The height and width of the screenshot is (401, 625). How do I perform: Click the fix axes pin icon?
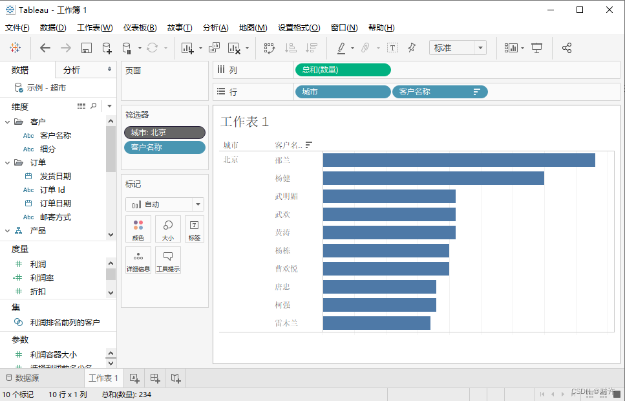[412, 48]
